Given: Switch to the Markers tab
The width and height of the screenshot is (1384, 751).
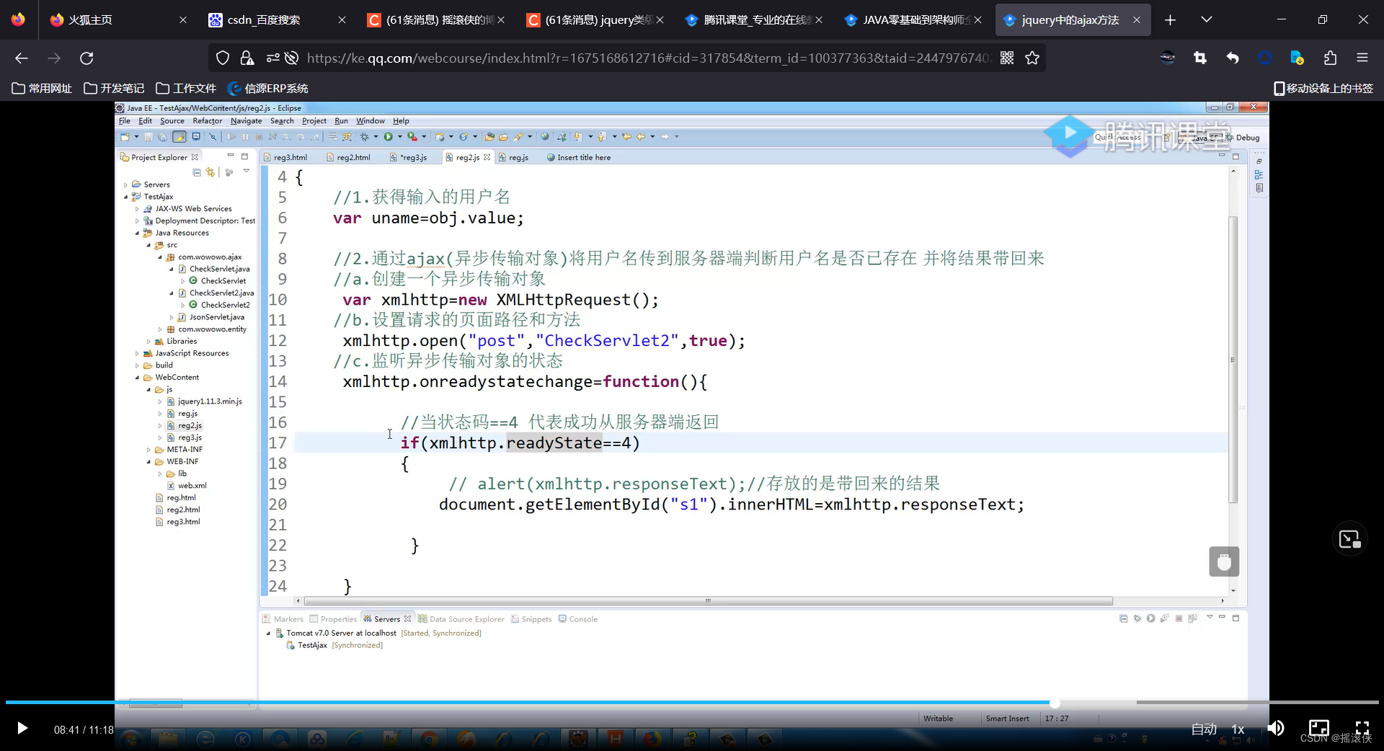Looking at the screenshot, I should (x=283, y=619).
